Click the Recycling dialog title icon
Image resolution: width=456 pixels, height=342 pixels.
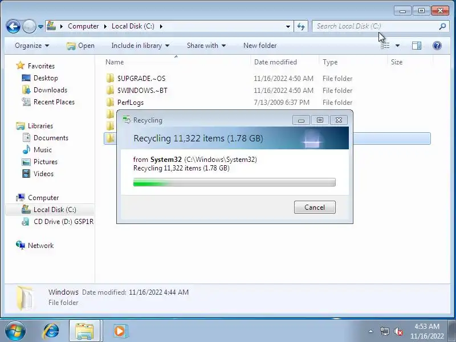[x=127, y=120]
